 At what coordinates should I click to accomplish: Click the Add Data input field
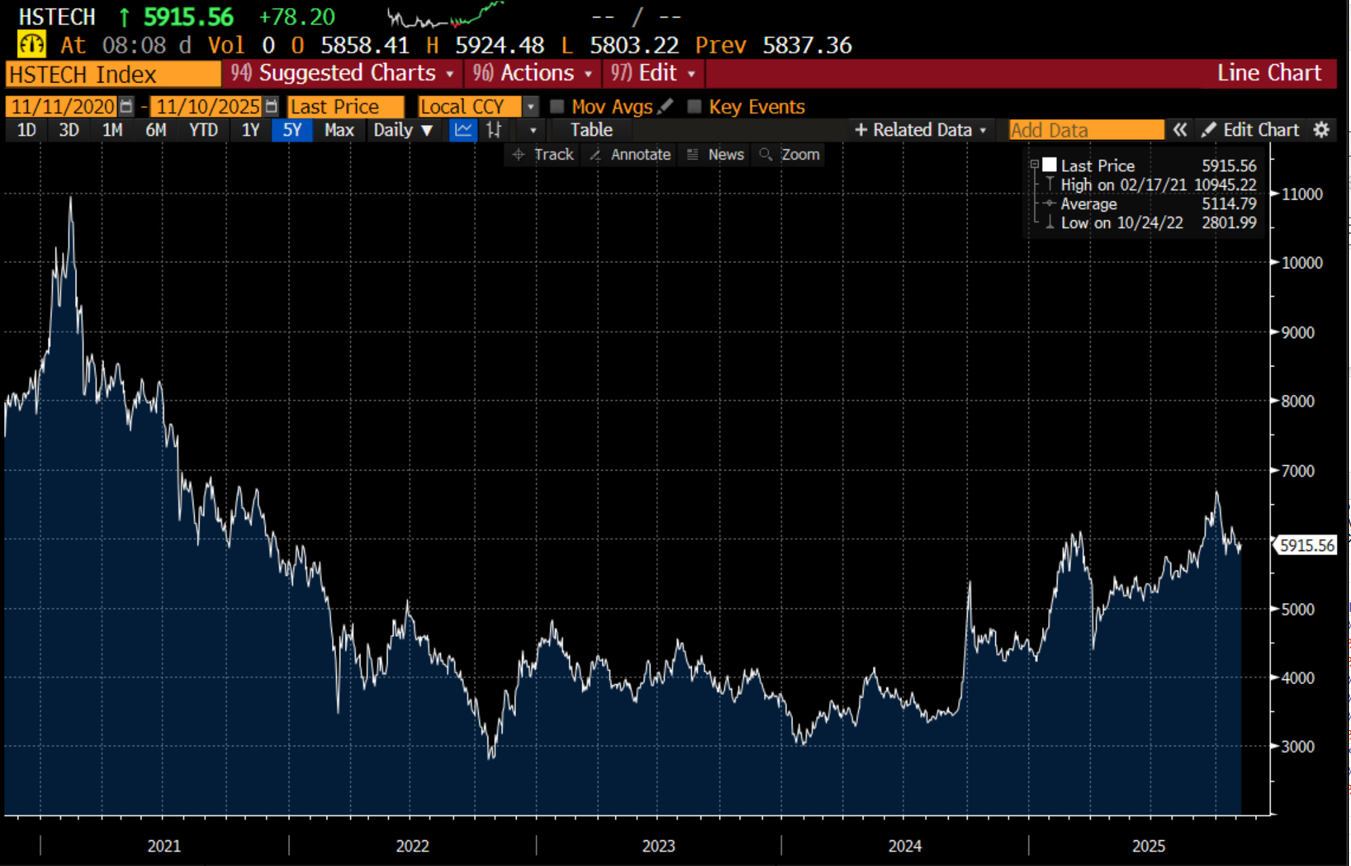pos(1086,130)
